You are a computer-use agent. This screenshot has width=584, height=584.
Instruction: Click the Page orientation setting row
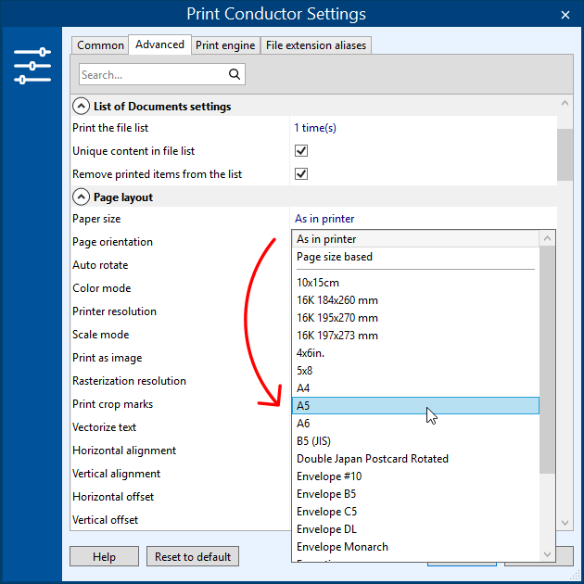pos(180,242)
